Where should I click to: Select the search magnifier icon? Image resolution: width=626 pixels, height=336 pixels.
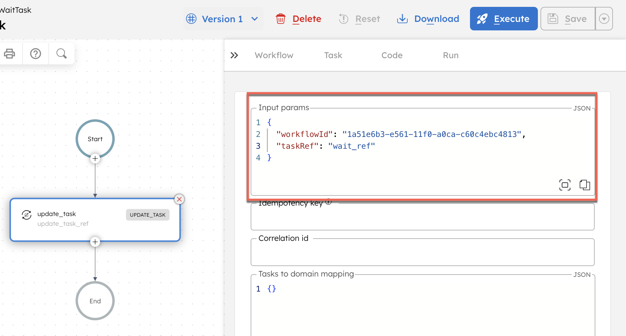click(61, 54)
